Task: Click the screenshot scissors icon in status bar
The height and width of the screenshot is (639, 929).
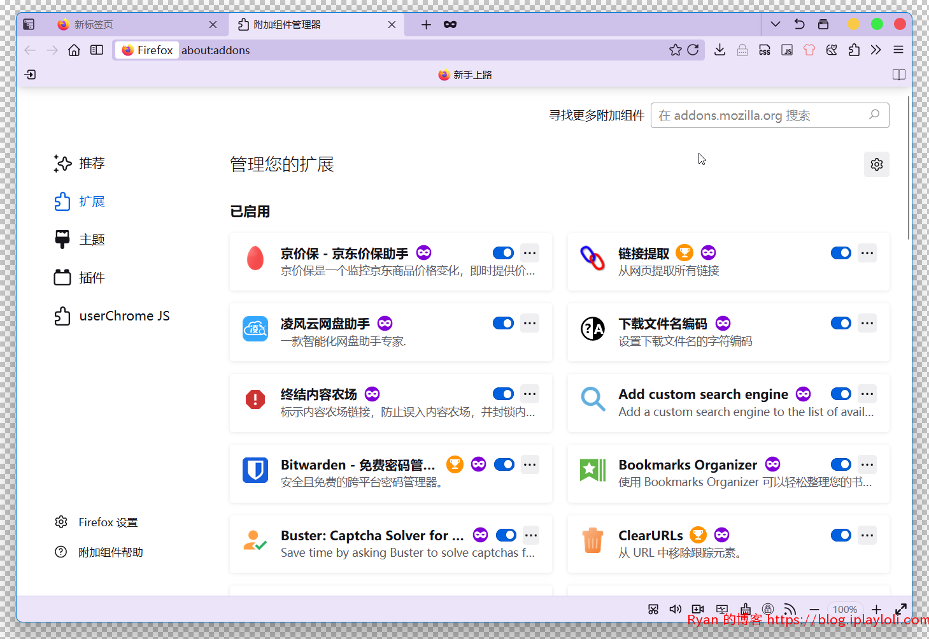Action: click(x=653, y=610)
